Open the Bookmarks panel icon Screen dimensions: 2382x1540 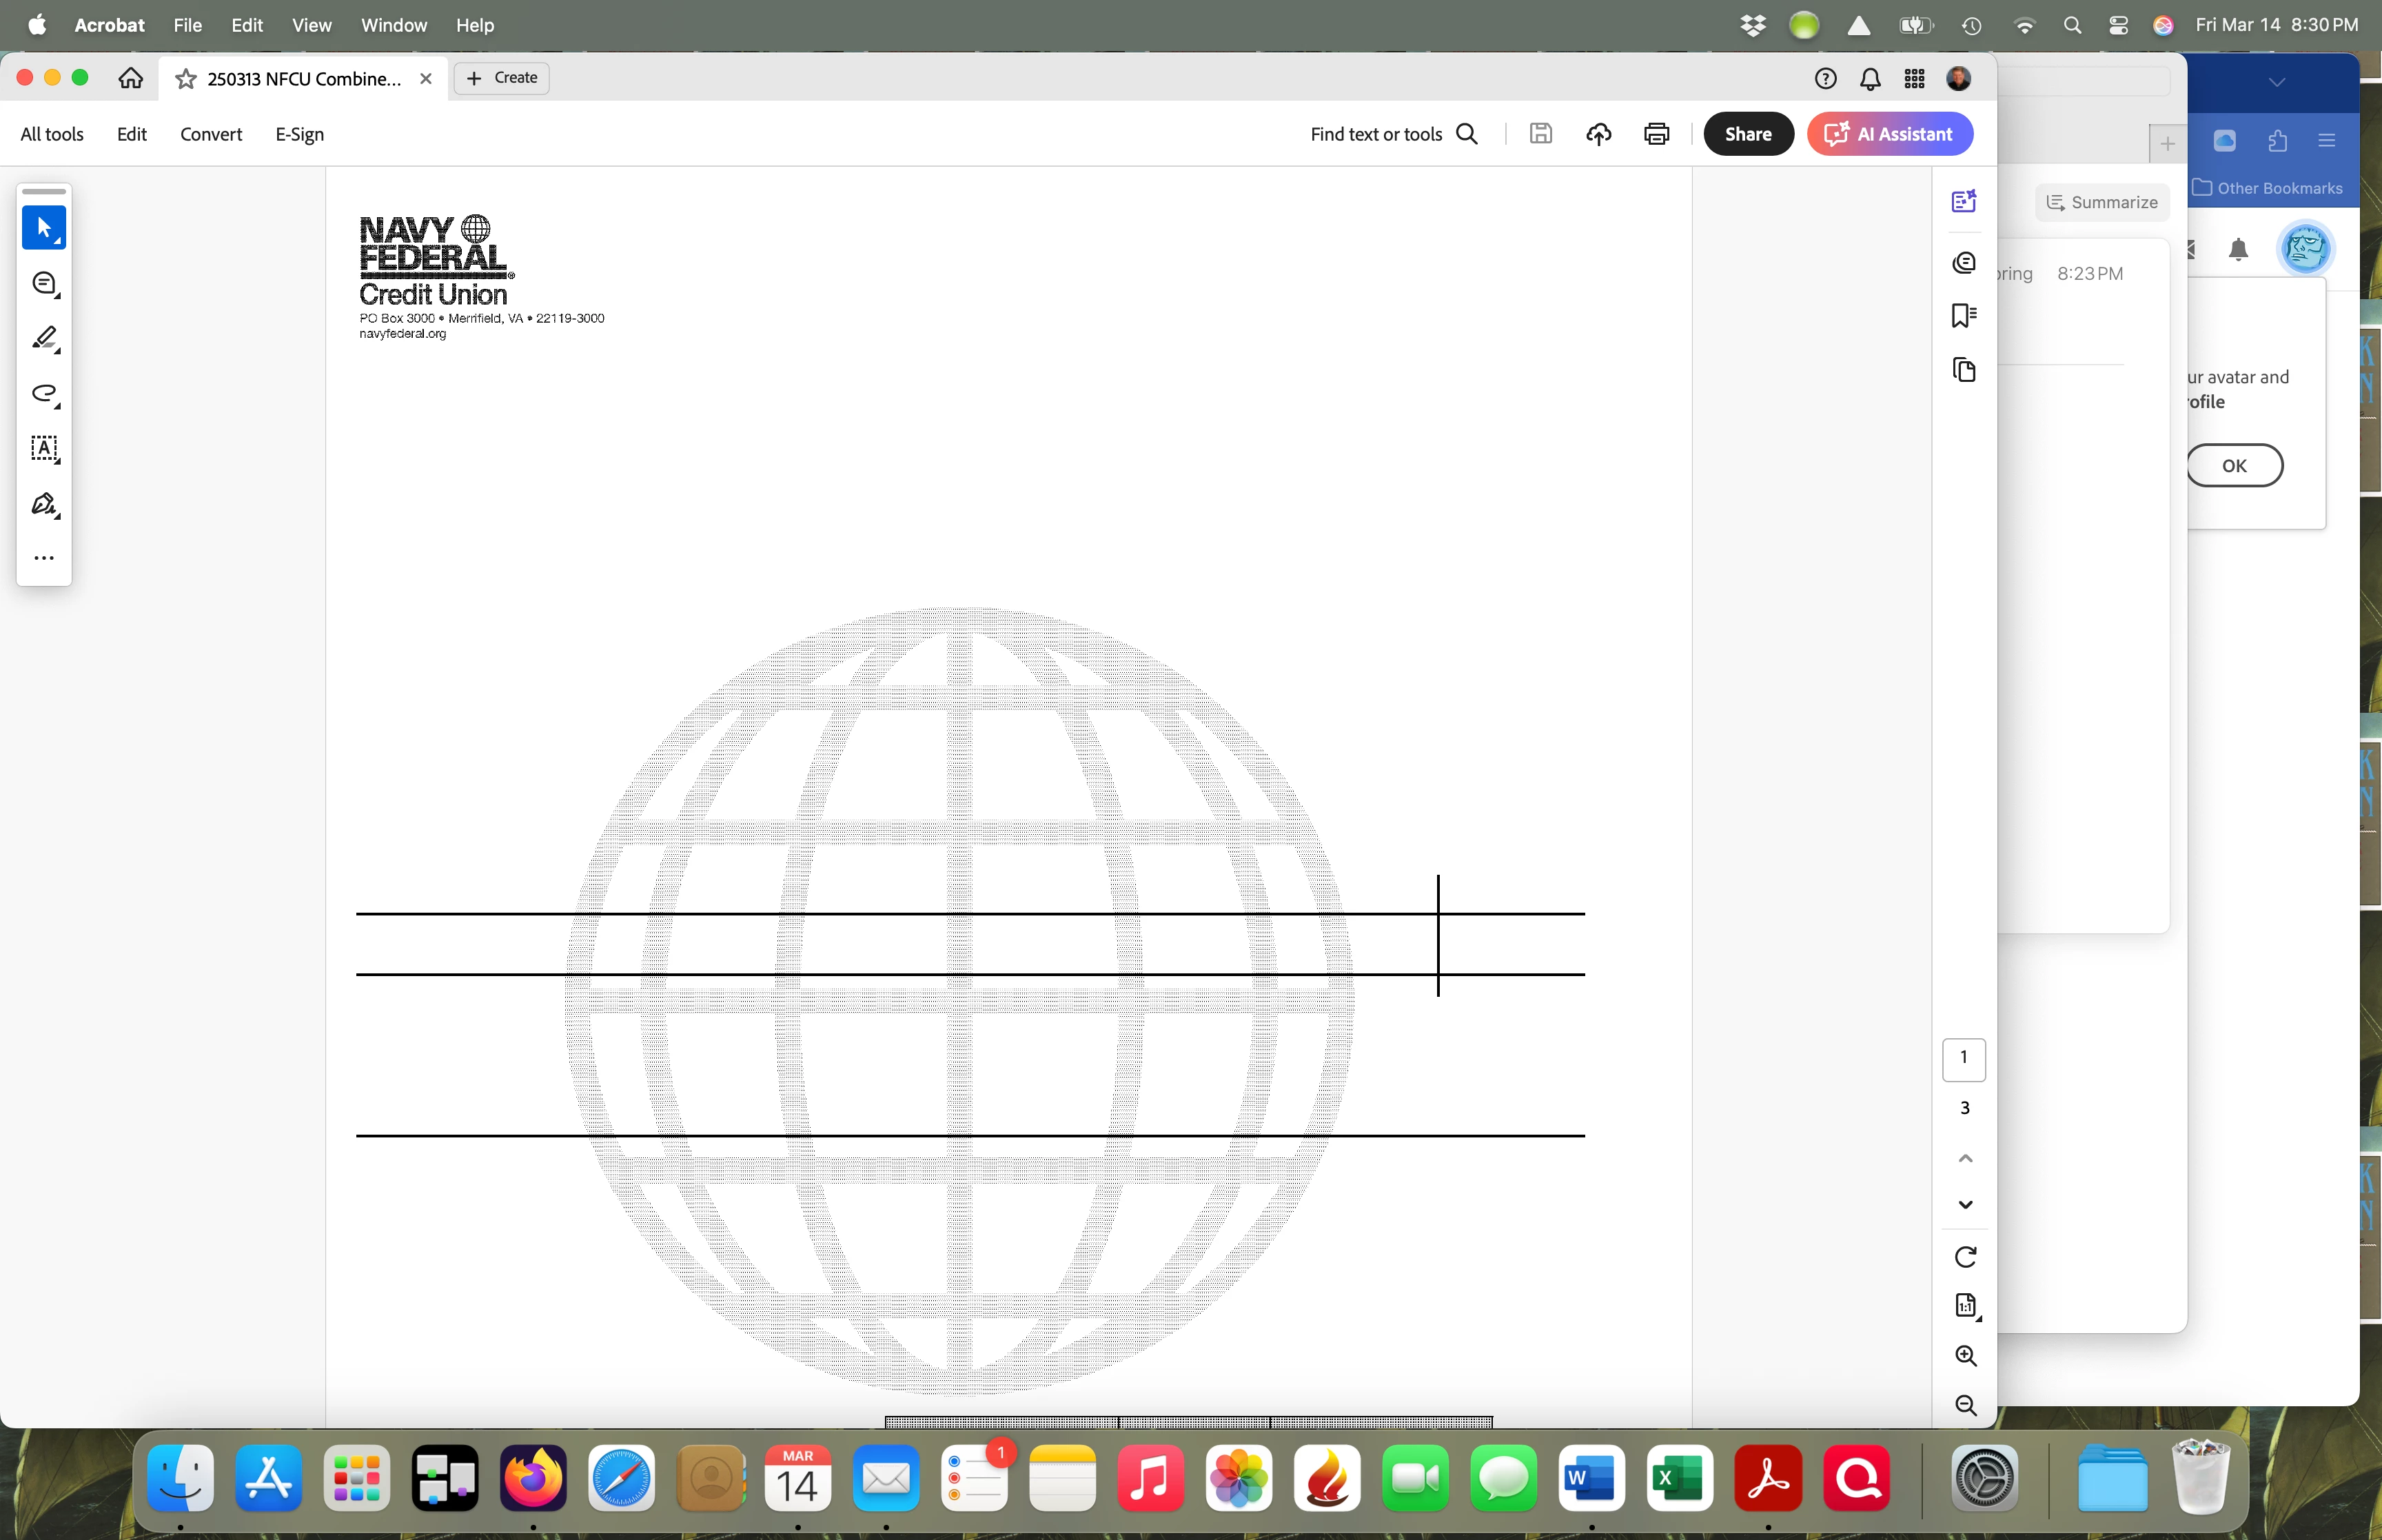1963,316
